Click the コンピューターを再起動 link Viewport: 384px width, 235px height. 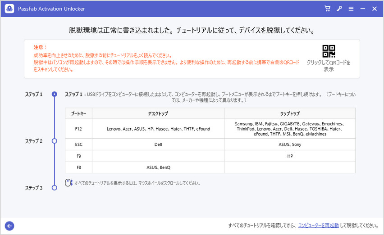pos(318,226)
